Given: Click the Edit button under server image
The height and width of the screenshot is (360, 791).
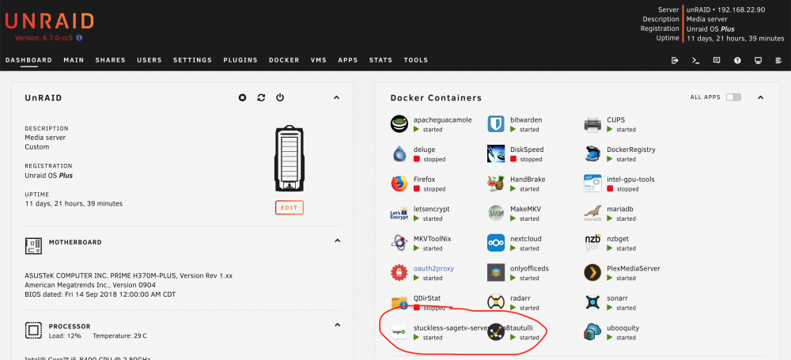Looking at the screenshot, I should tap(289, 207).
